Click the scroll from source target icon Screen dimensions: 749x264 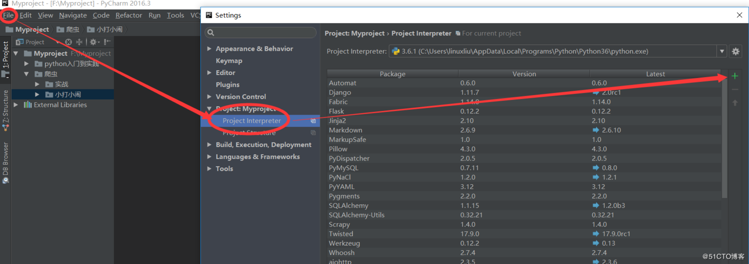68,42
